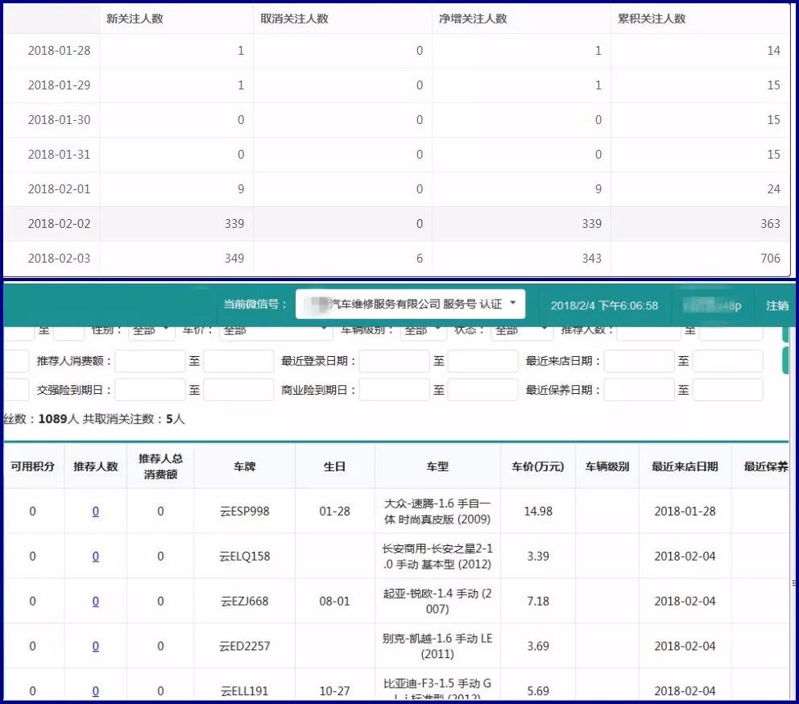Click 最近来店日期 end date field

[x=727, y=362]
